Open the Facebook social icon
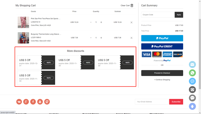The height and width of the screenshot is (114, 201). pyautogui.click(x=33, y=102)
